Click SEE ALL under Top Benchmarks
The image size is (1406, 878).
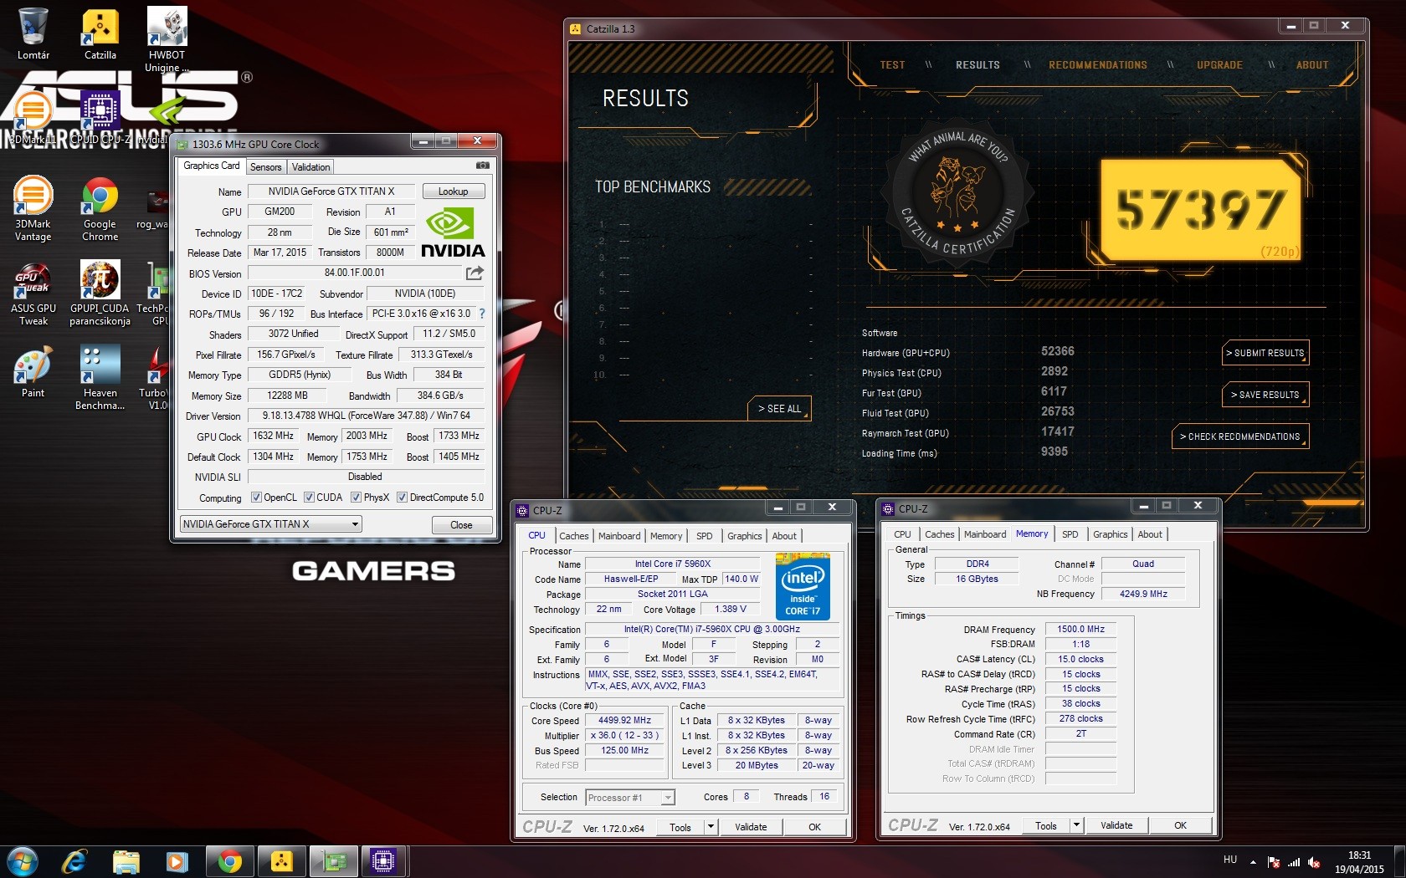[x=779, y=409]
